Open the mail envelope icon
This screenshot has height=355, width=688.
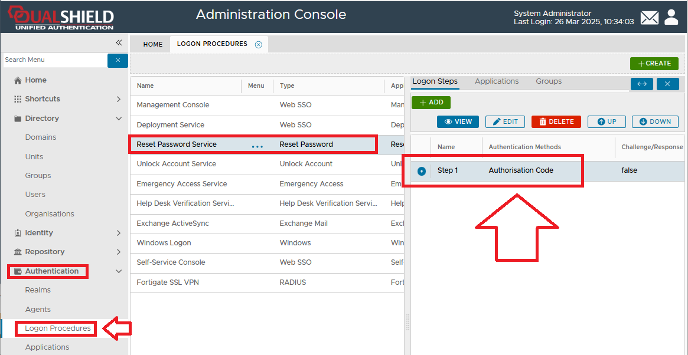pyautogui.click(x=649, y=18)
